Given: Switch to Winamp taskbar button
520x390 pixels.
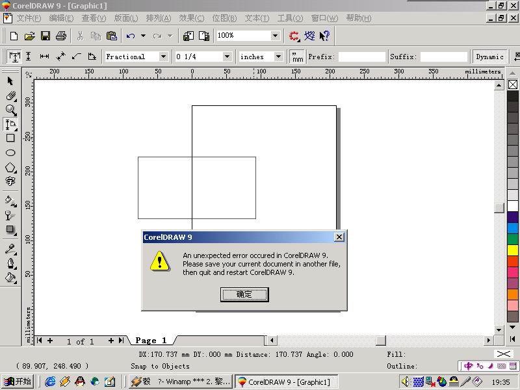Looking at the screenshot, I should tap(181, 382).
